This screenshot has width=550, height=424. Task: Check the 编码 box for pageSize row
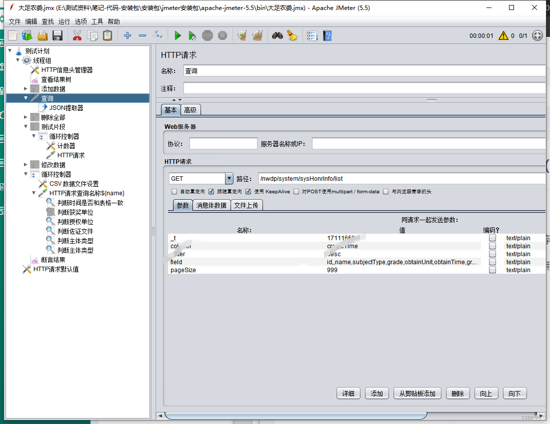492,270
